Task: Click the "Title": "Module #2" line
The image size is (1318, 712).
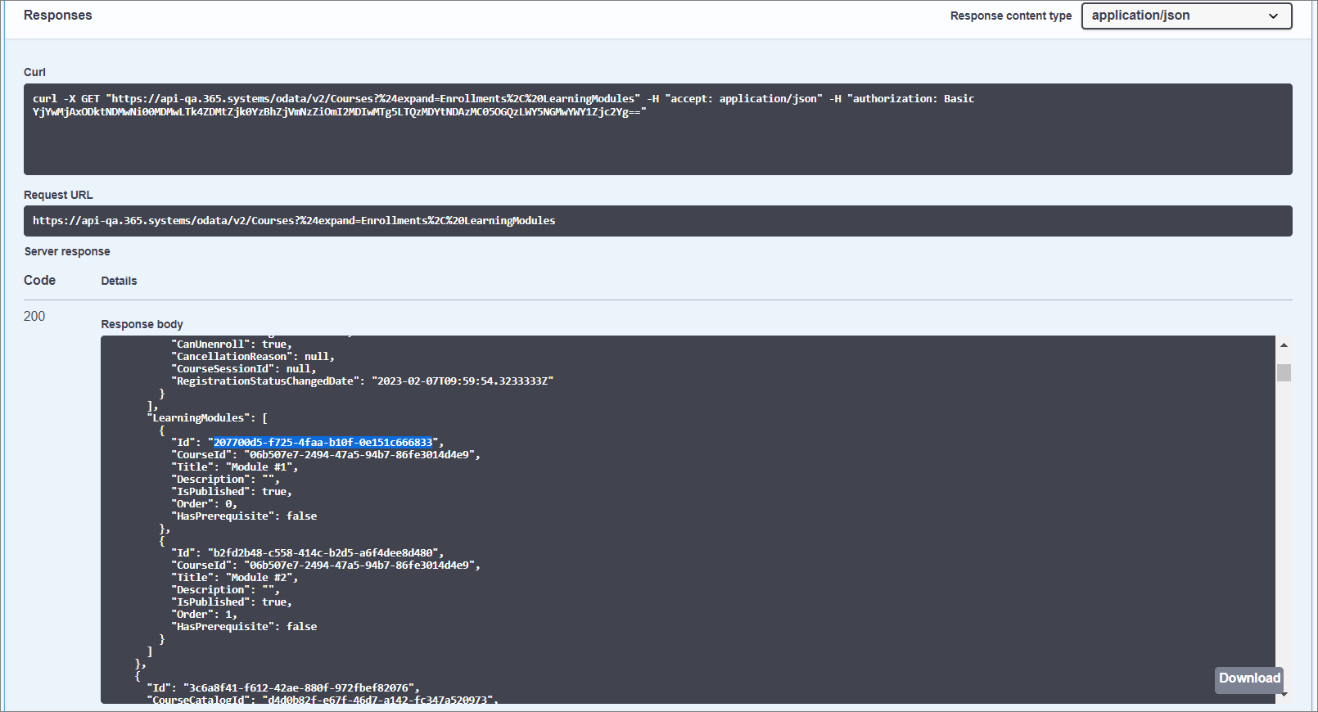Action: [234, 578]
